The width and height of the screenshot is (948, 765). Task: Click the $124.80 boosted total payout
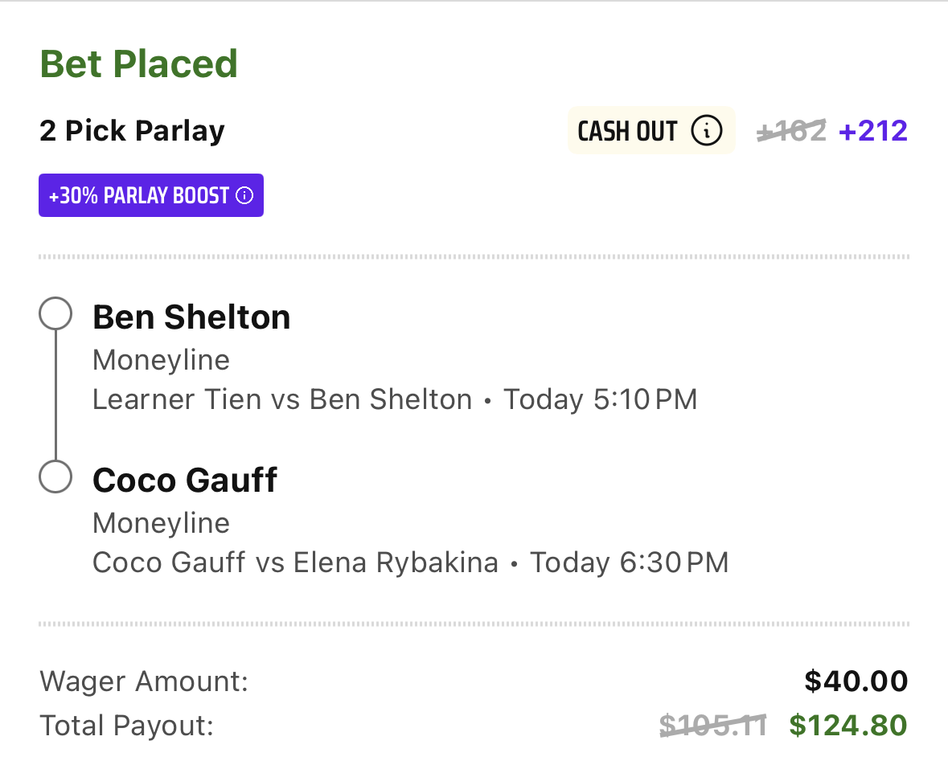[x=848, y=725]
